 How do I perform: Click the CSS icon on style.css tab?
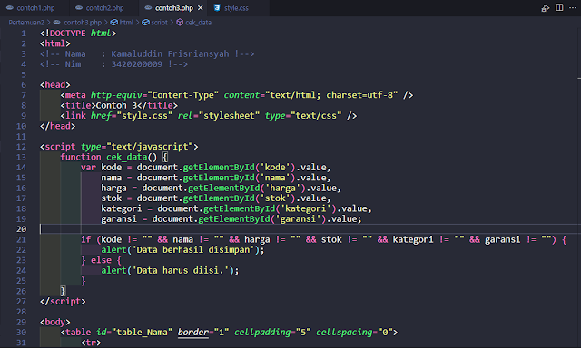pos(217,8)
